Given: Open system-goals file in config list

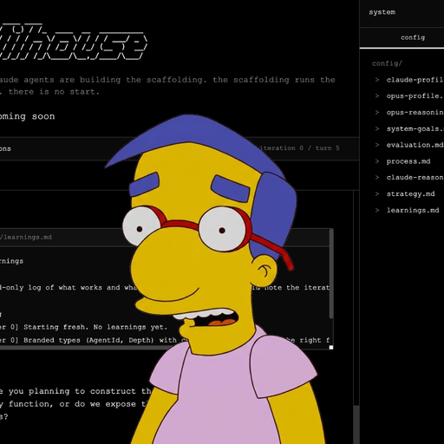Looking at the screenshot, I should point(415,128).
